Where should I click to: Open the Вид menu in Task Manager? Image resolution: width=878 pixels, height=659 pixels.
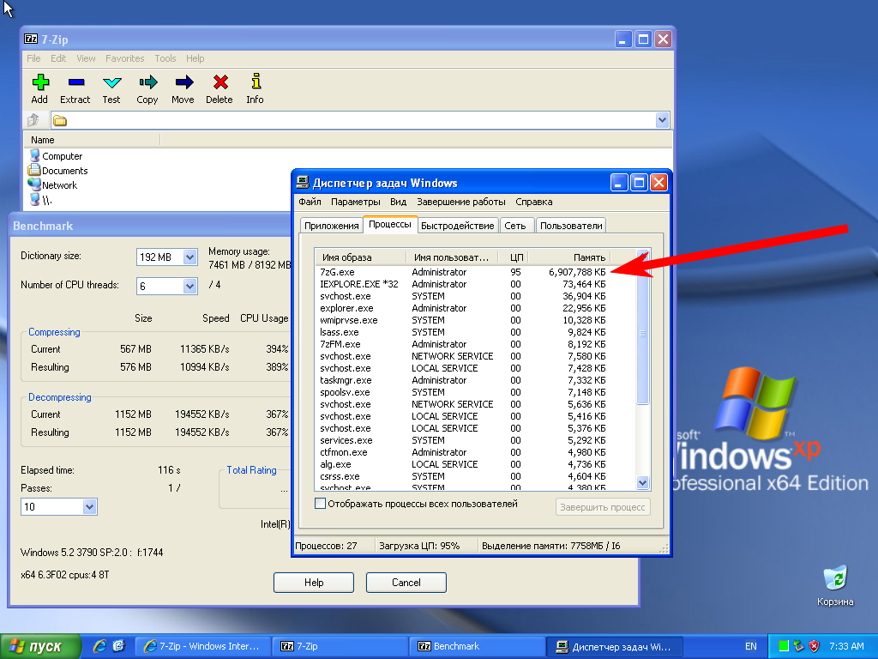point(398,202)
